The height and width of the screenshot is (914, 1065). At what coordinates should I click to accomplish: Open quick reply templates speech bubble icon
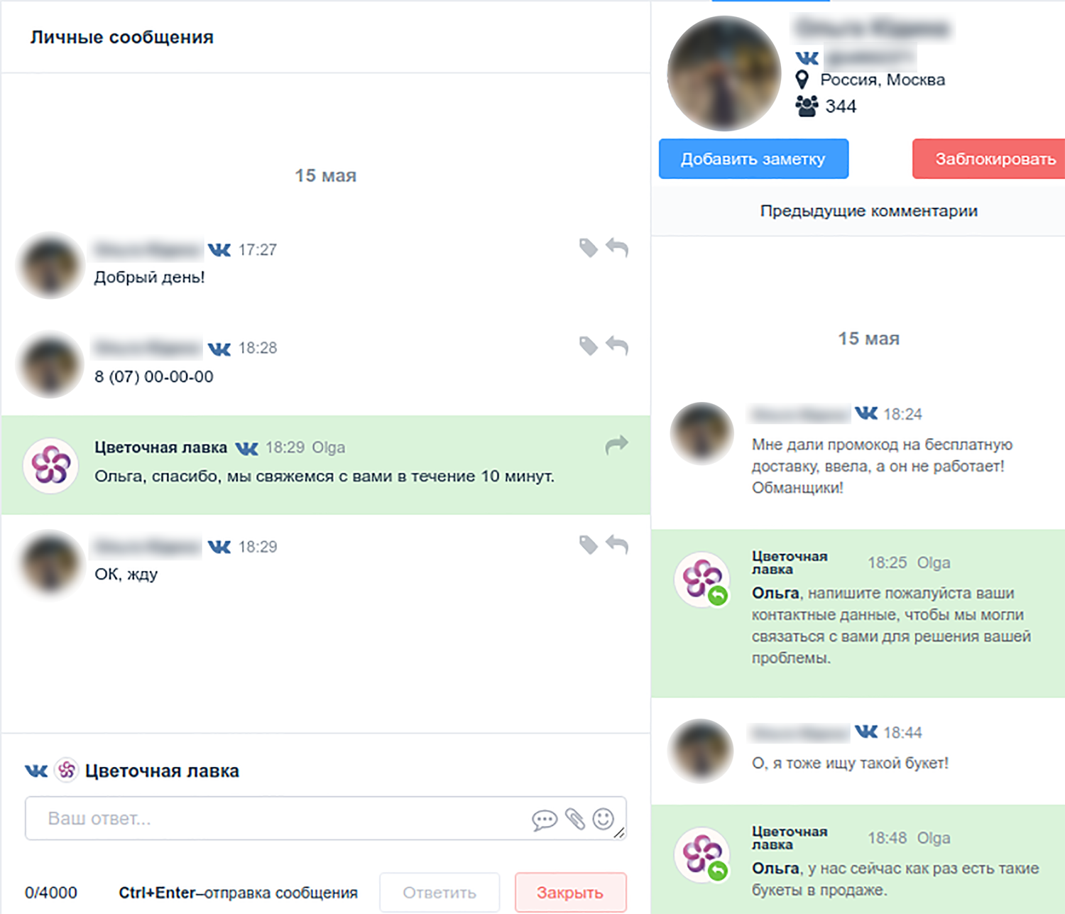coord(545,820)
